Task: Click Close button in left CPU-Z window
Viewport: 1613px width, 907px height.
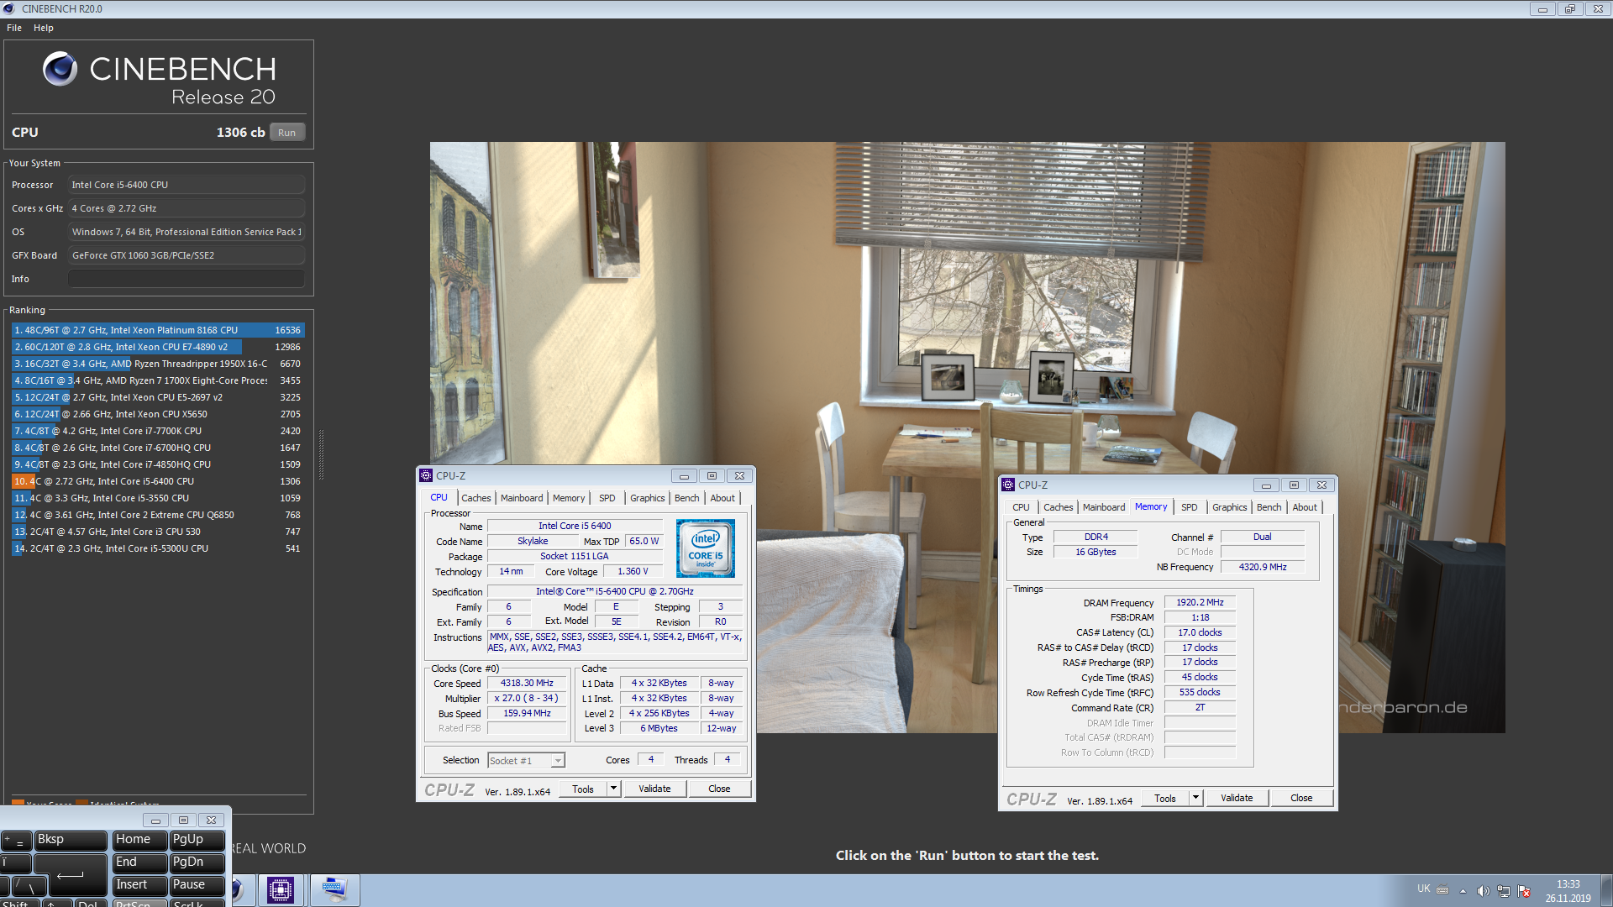Action: [719, 789]
